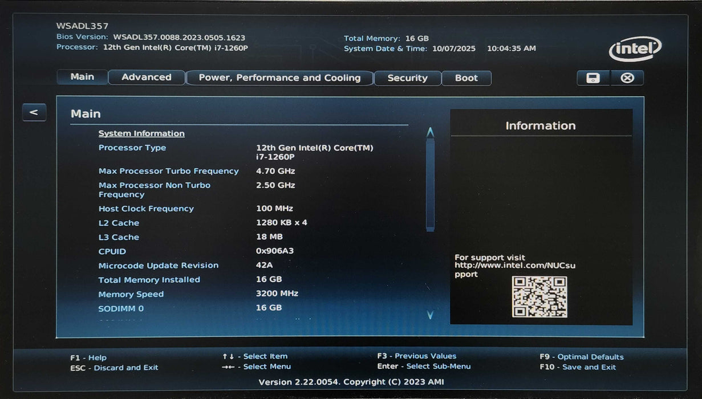Switch to the Main tab
Viewport: 702px width, 399px height.
tap(82, 77)
